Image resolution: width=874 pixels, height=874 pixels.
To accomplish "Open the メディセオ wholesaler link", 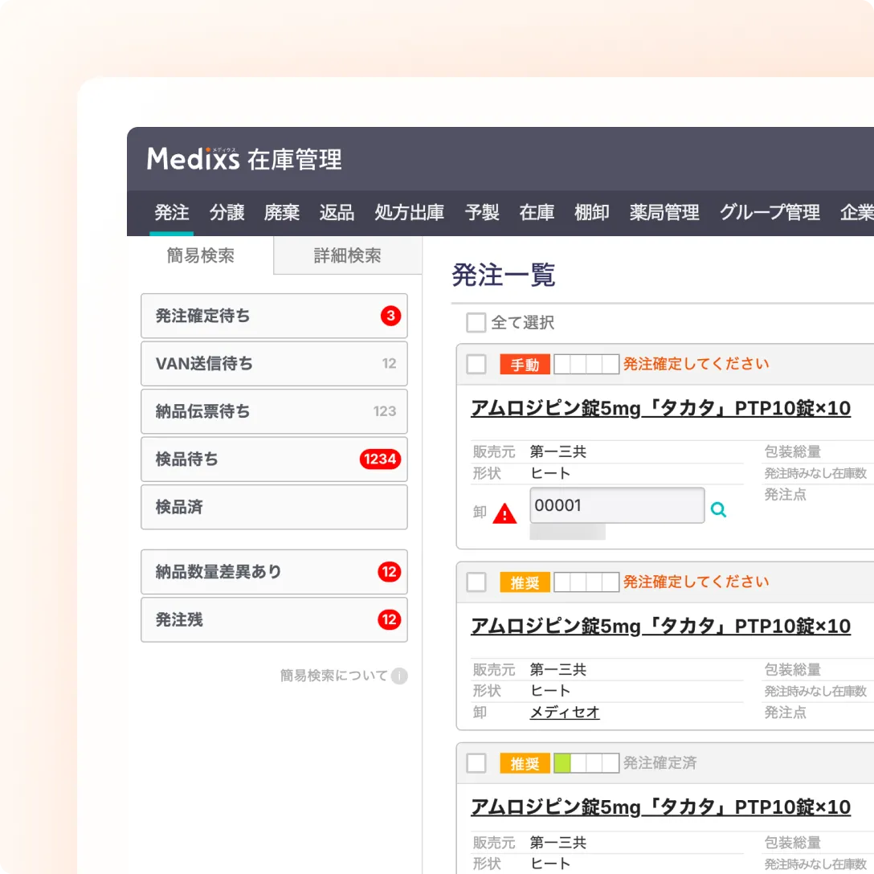I will pos(565,713).
